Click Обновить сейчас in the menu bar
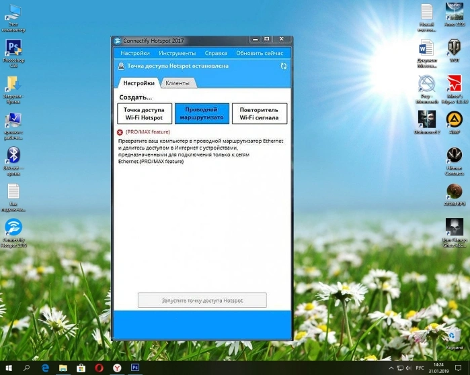Viewport: 470px width, 375px height. pos(260,53)
